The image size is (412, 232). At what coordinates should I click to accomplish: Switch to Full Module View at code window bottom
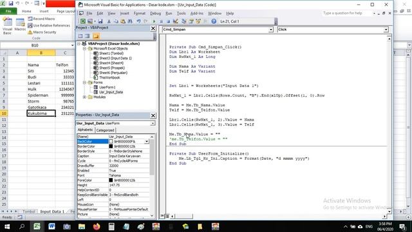167,217
